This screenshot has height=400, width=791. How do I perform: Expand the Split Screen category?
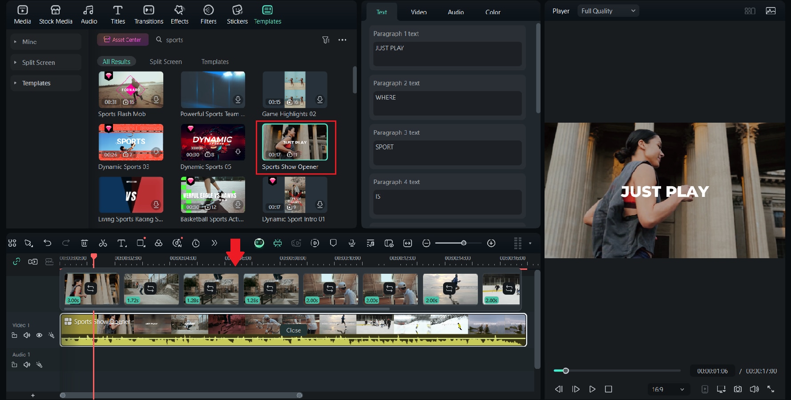coord(45,63)
